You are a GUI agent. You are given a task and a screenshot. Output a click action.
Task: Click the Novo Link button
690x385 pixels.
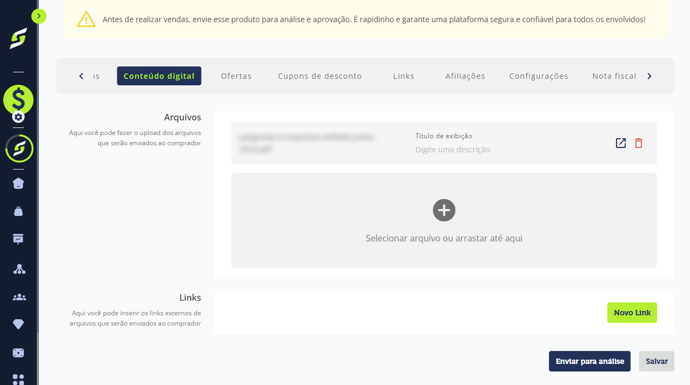632,313
